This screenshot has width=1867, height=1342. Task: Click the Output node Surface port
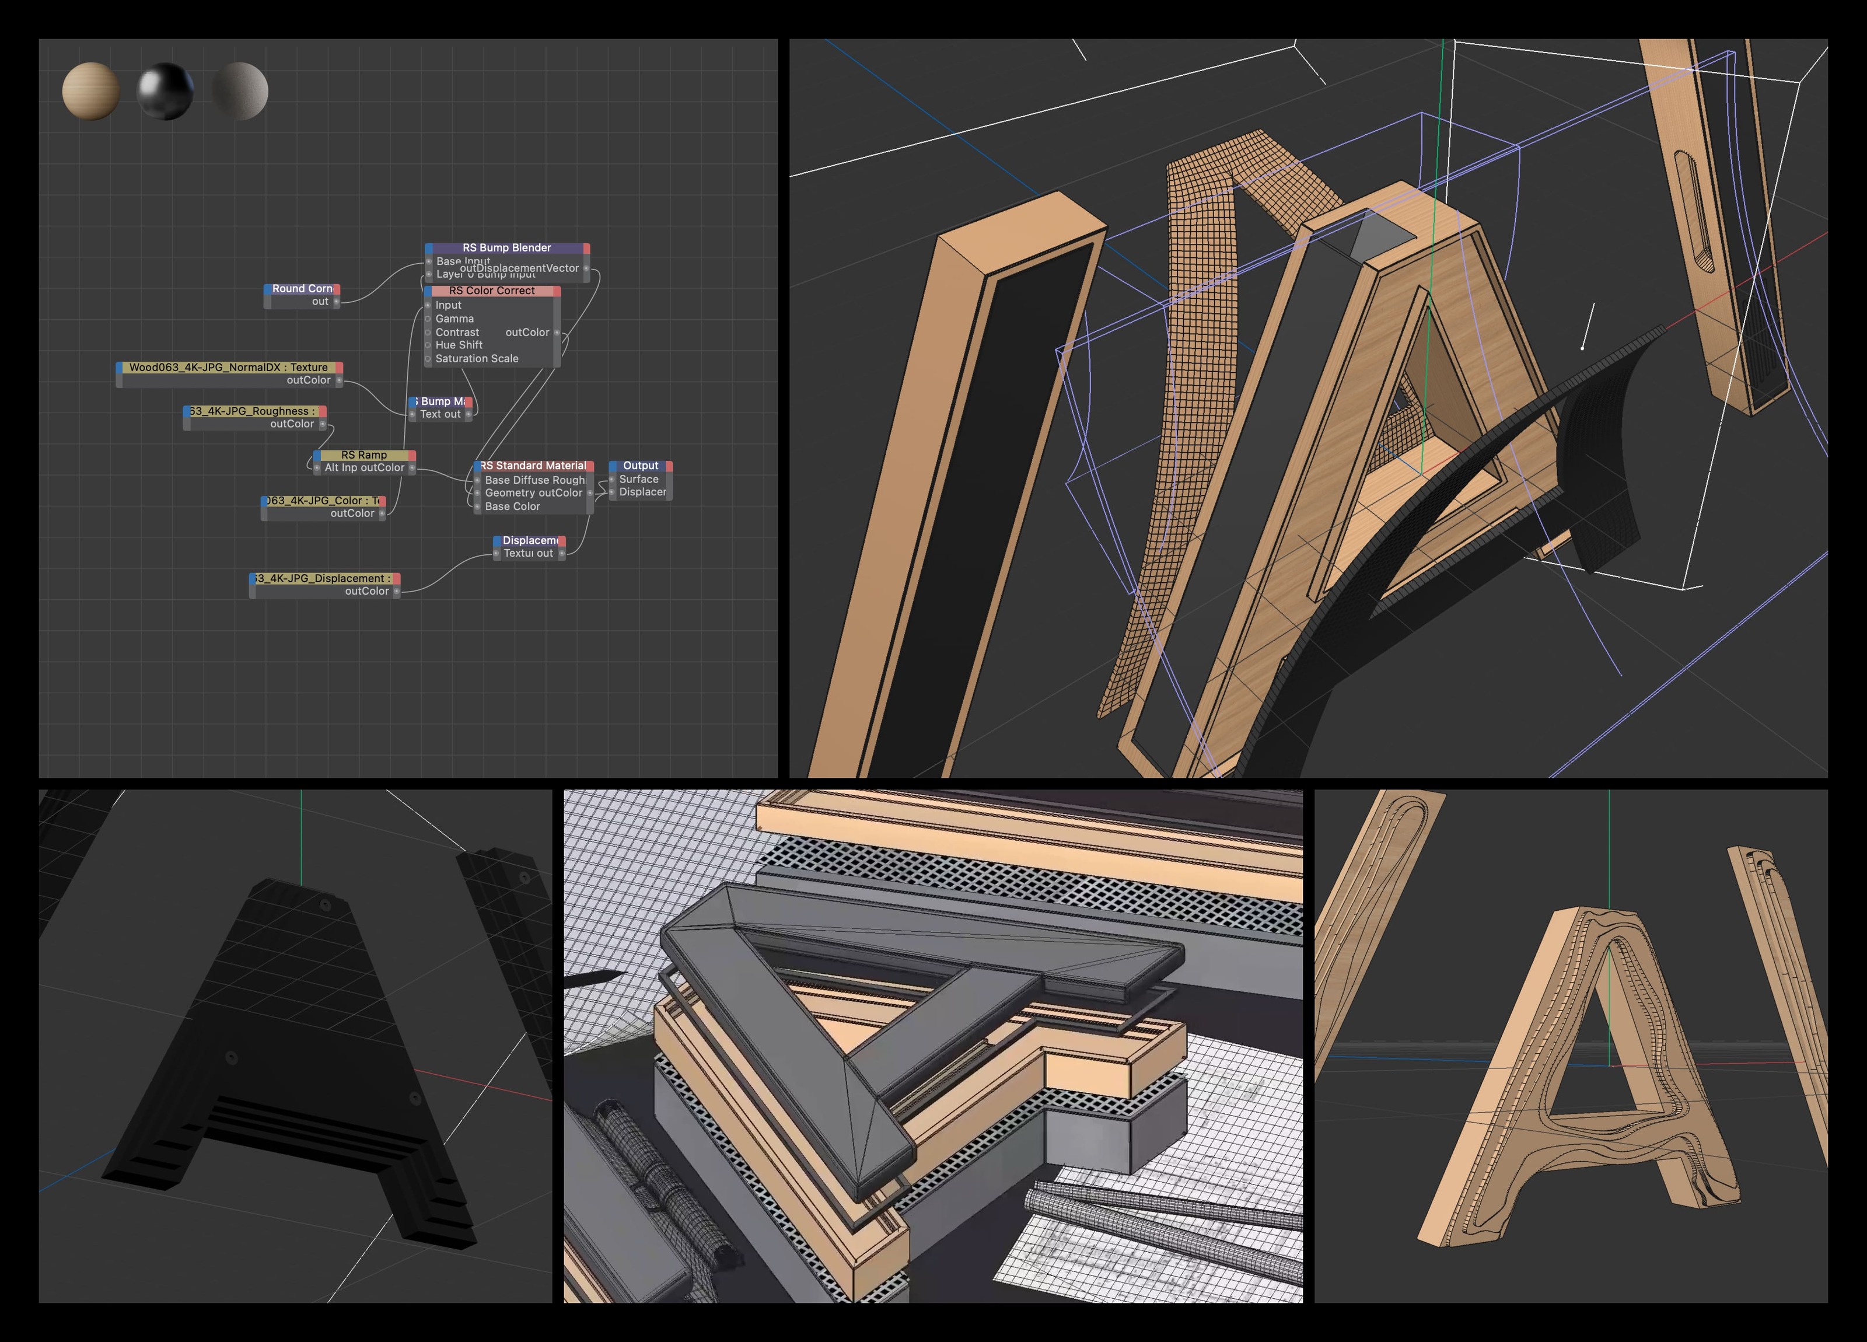point(611,479)
